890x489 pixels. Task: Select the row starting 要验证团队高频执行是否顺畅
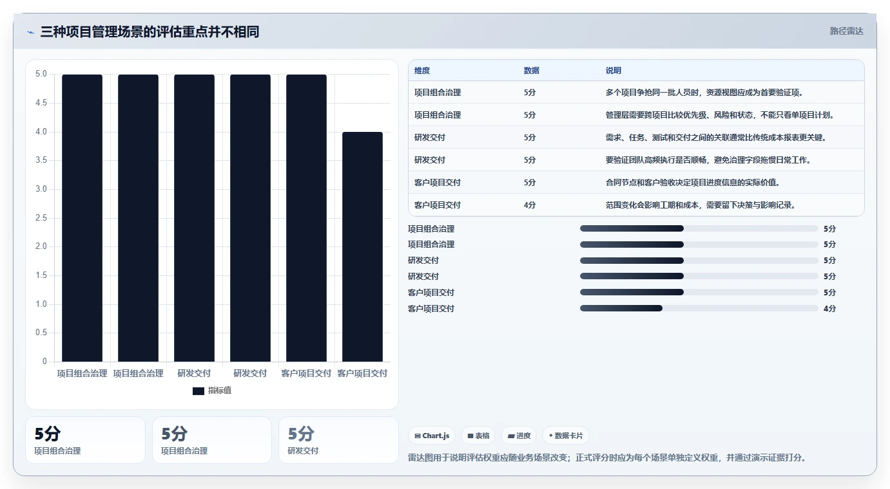click(x=636, y=160)
